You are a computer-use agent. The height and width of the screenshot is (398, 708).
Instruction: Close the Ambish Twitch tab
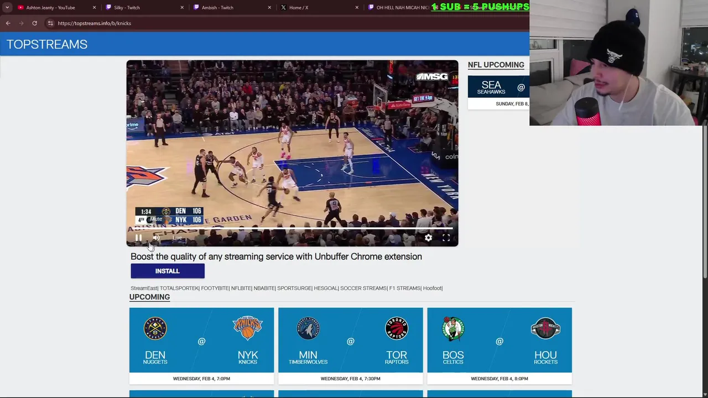tap(269, 8)
